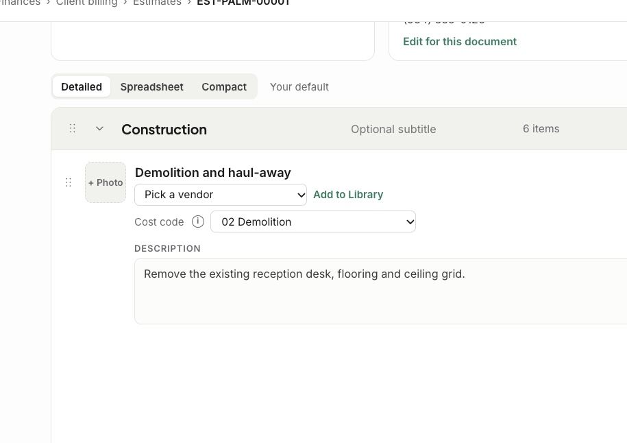Image resolution: width=627 pixels, height=443 pixels.
Task: Click the DESCRIPTION heading label
Action: click(x=168, y=248)
